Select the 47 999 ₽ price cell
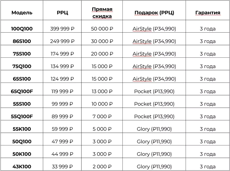This screenshot has width=230, height=171. [62, 141]
